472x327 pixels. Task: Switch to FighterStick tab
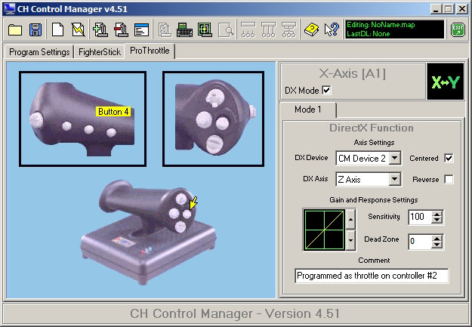[x=100, y=52]
